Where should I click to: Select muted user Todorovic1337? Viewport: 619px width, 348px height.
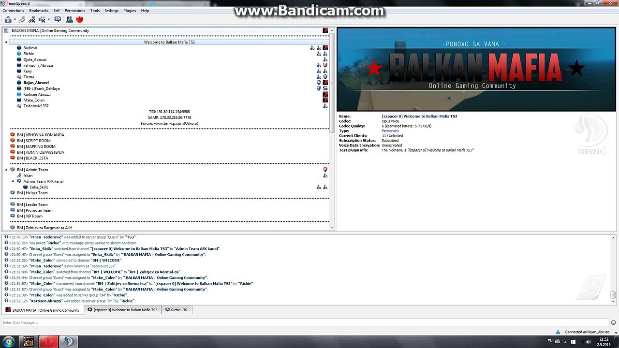pos(36,106)
